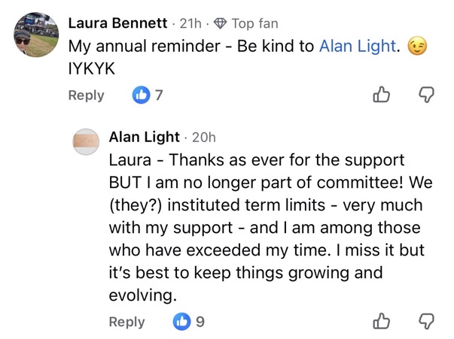View the 9 reactions count
The height and width of the screenshot is (339, 454).
[200, 322]
